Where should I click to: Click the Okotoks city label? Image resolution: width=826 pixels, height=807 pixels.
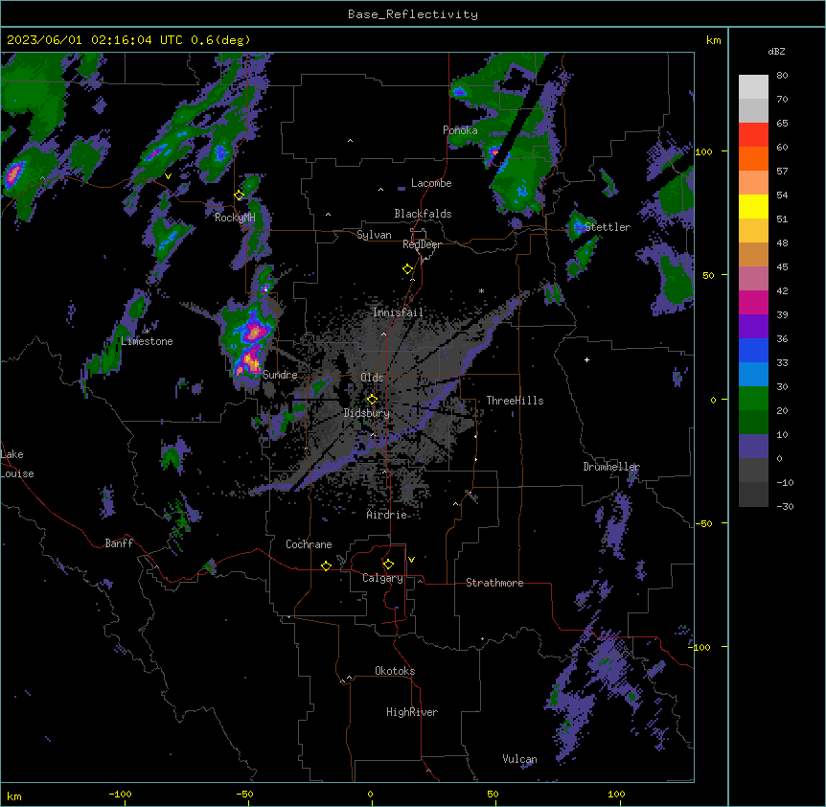click(x=395, y=671)
